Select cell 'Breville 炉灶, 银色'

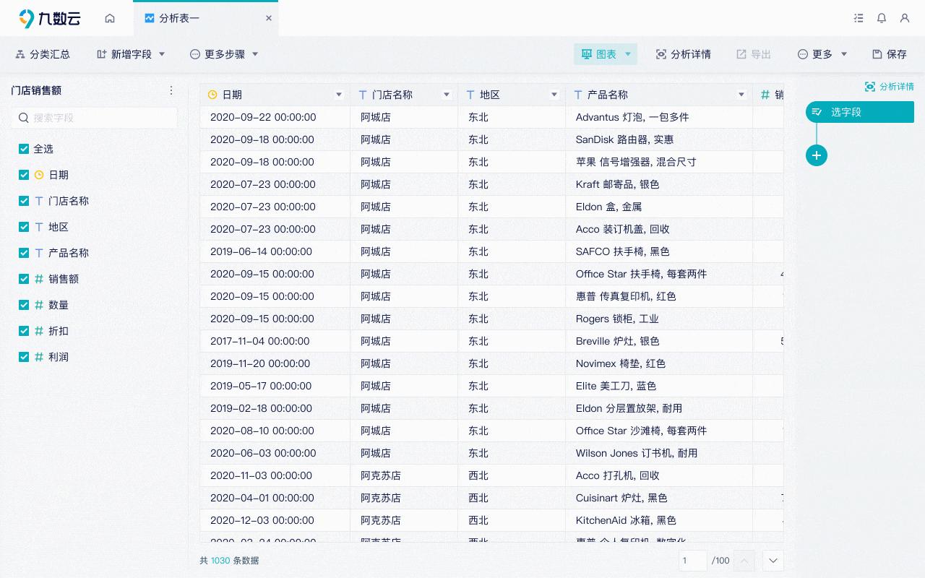659,341
